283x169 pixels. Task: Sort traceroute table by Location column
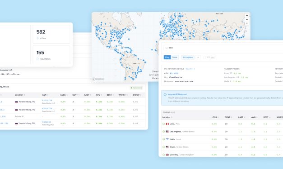point(20,95)
